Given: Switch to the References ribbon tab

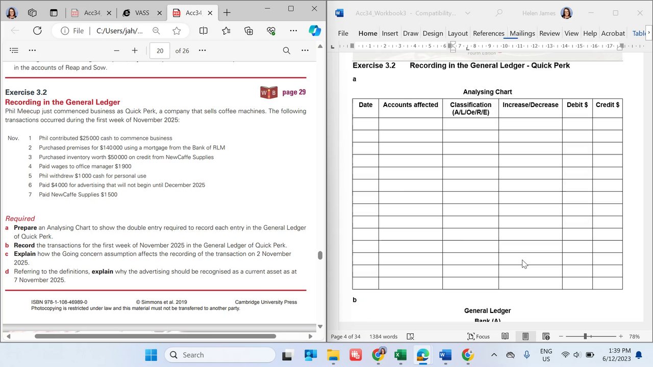Looking at the screenshot, I should pyautogui.click(x=489, y=33).
